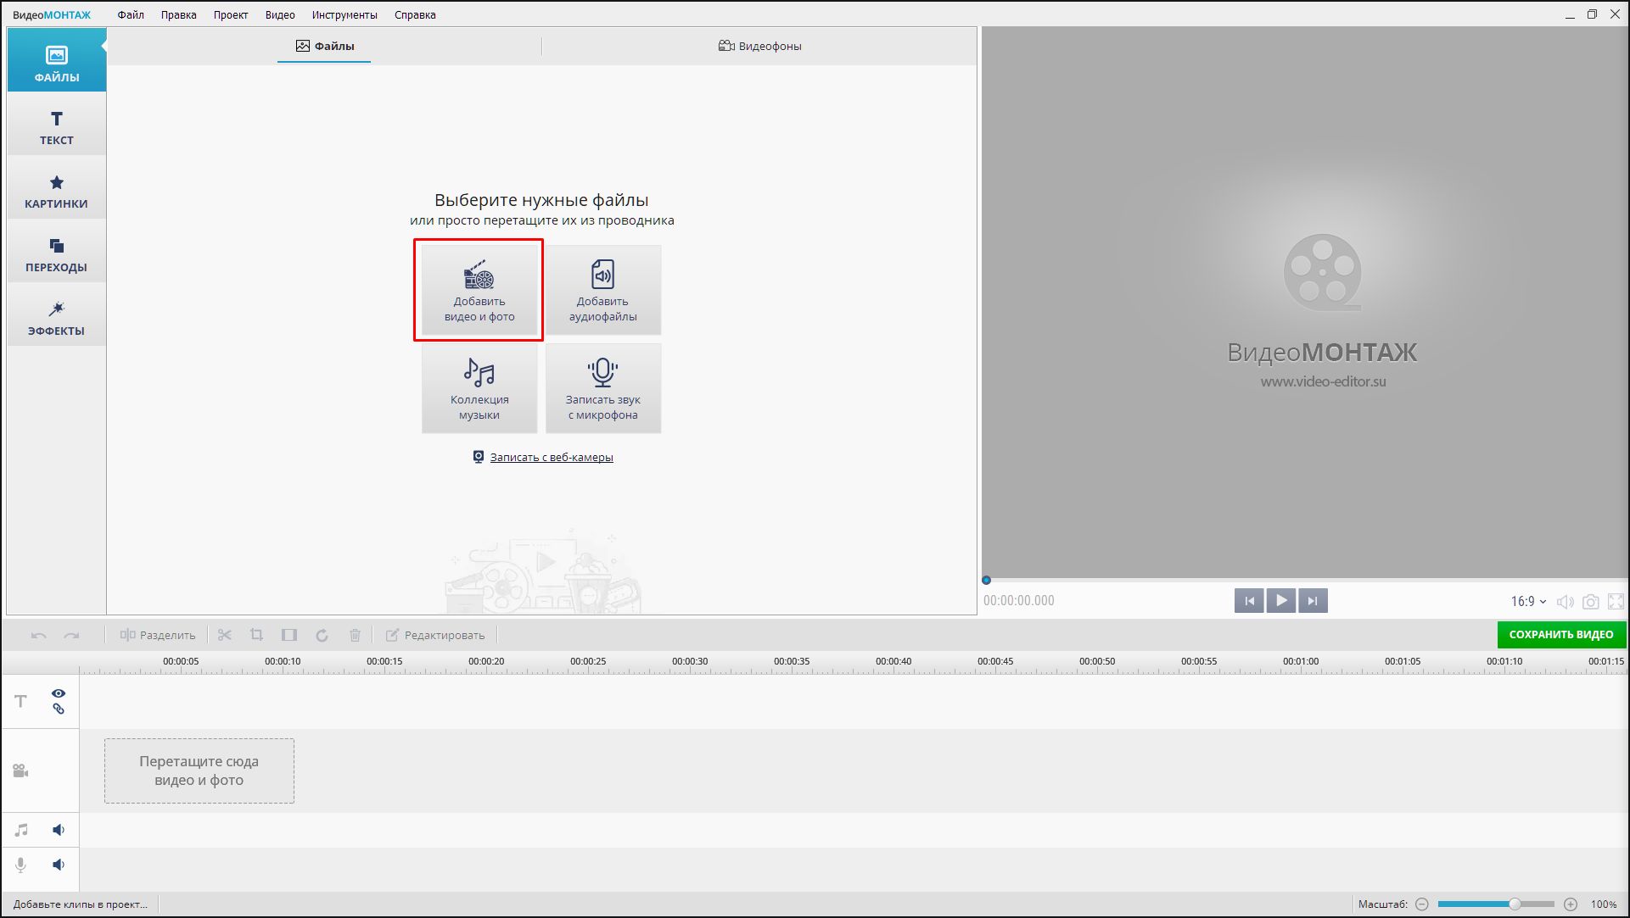This screenshot has width=1630, height=918.
Task: Click the preview volume speaker icon
Action: (x=1566, y=602)
